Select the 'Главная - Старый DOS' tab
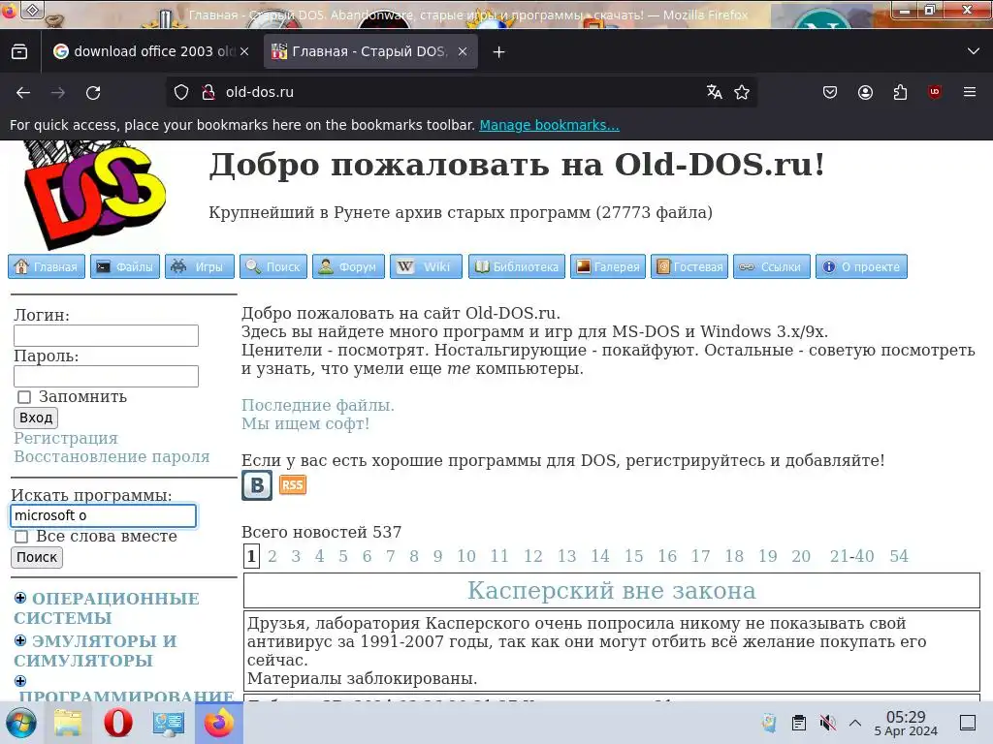Image resolution: width=993 pixels, height=744 pixels. pos(369,51)
